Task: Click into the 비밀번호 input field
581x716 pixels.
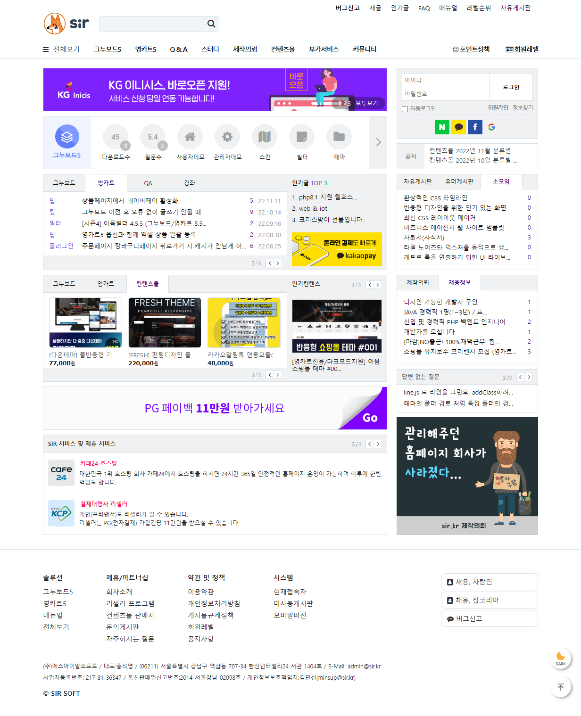Action: (446, 94)
